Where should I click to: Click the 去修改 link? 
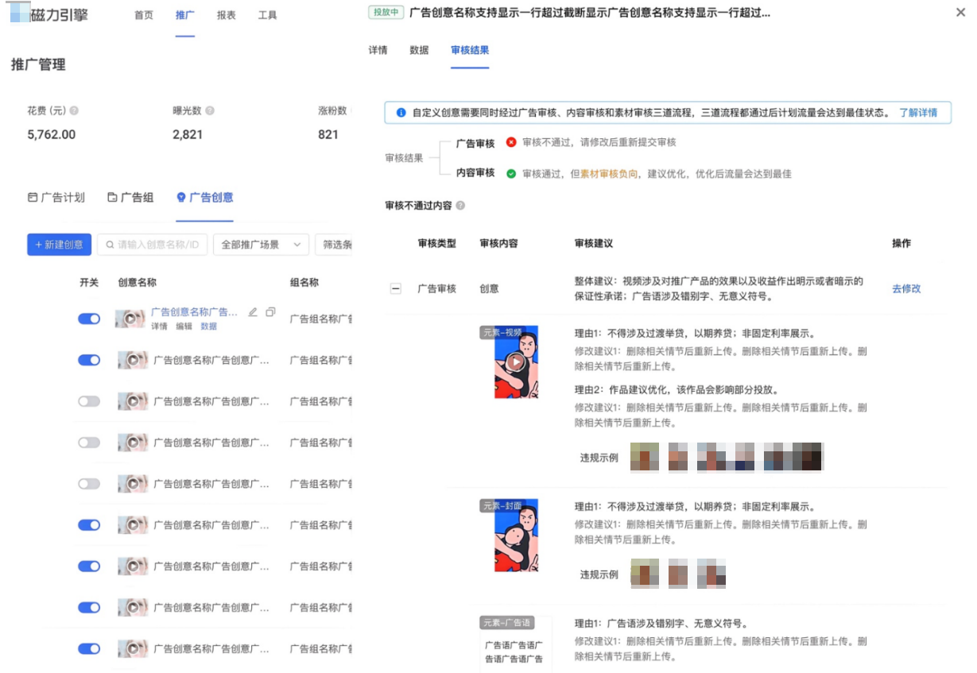click(906, 289)
